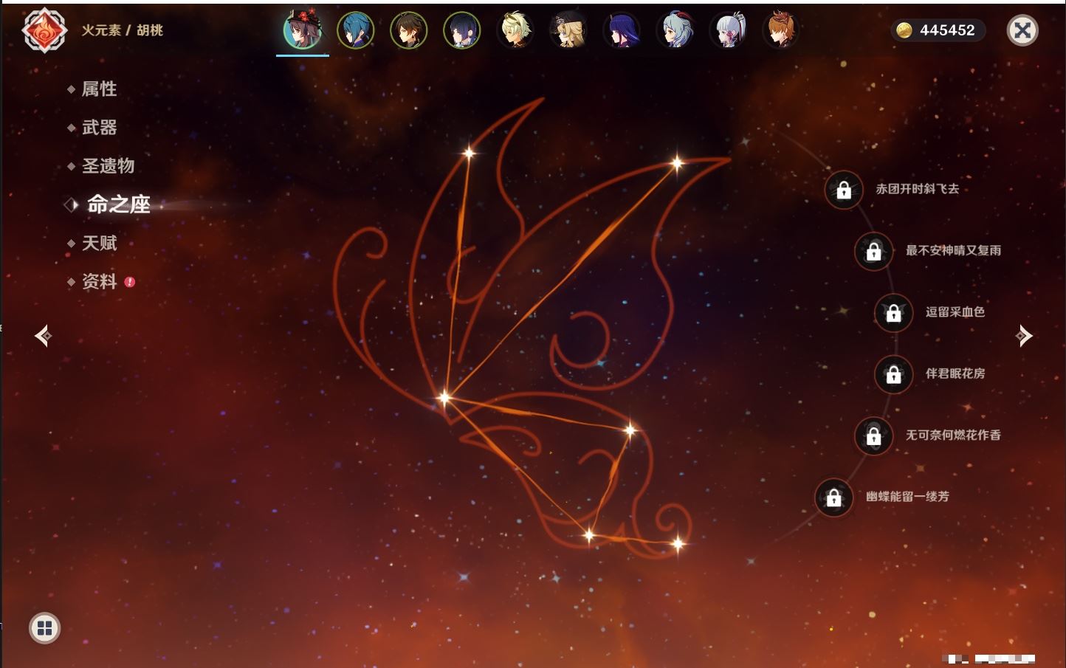Viewport: 1066px width, 668px height.
Task: Switch to the brown-haired Zhongli avatar
Action: coord(409,31)
